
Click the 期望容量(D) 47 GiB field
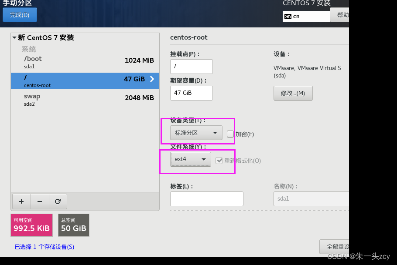tap(192, 93)
